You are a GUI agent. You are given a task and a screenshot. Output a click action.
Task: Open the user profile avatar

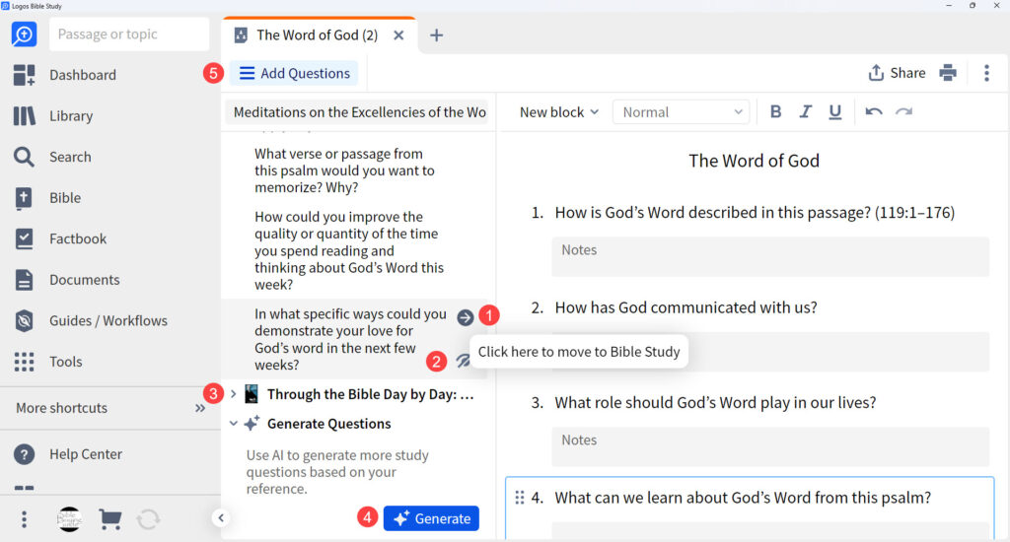[x=69, y=518]
